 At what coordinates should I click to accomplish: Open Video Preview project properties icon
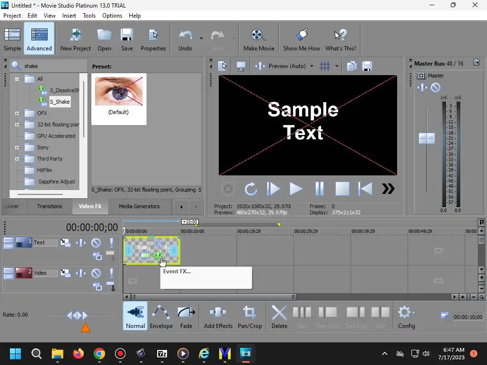tap(223, 66)
